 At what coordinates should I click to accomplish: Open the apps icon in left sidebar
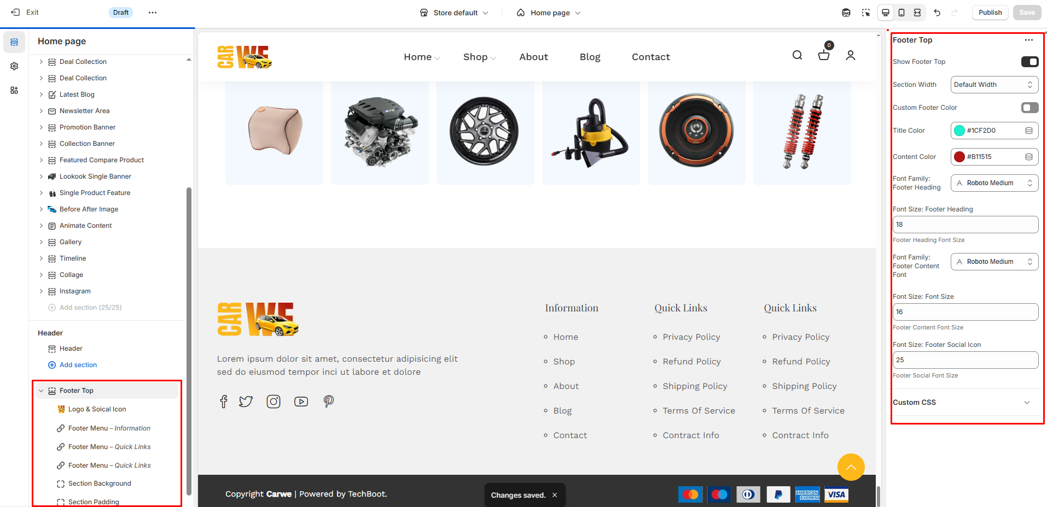coord(14,90)
